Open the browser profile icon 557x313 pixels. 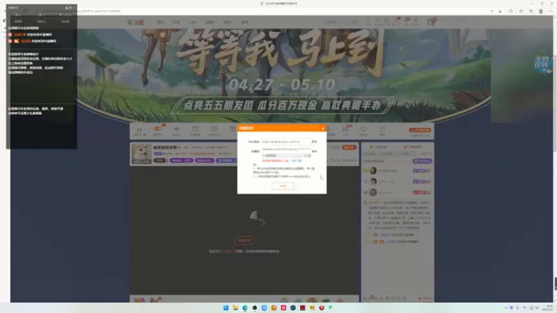click(x=541, y=11)
